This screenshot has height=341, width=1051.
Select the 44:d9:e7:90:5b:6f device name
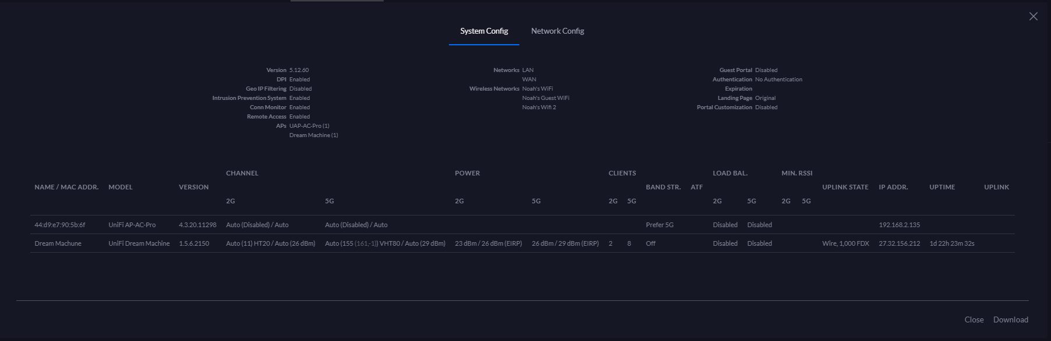[x=60, y=225]
